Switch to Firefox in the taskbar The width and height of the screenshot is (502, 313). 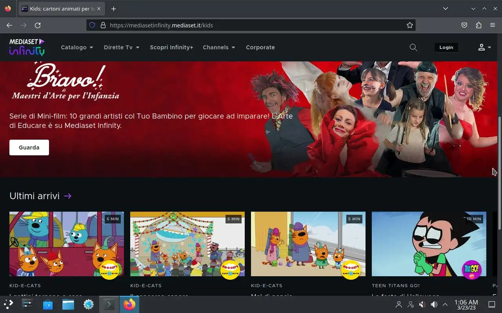click(x=129, y=304)
